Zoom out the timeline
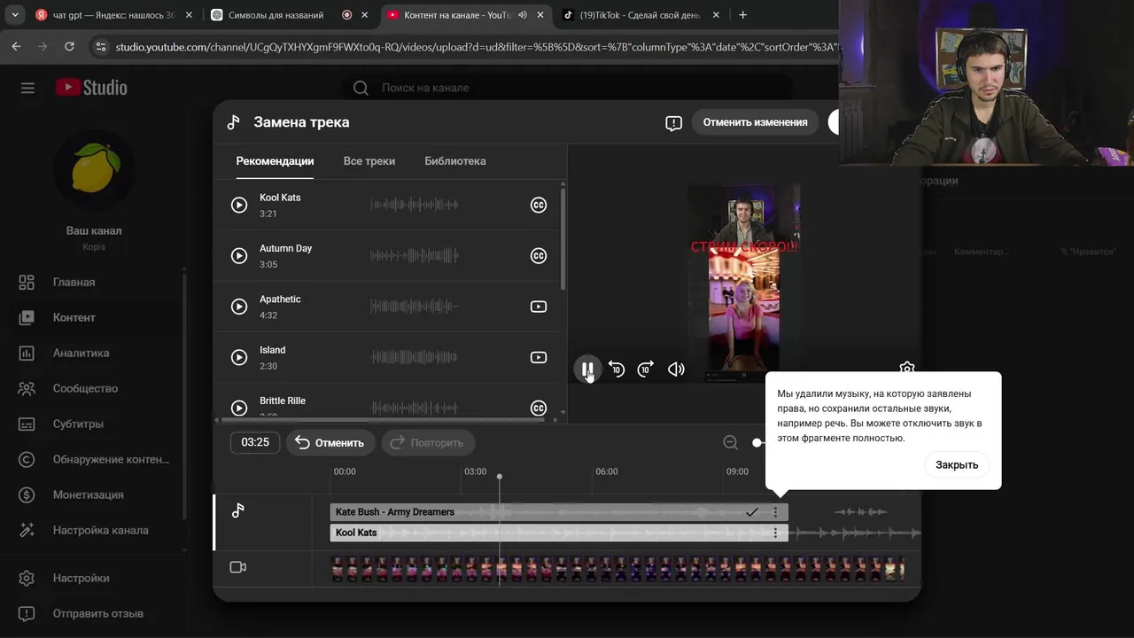The height and width of the screenshot is (638, 1134). (x=730, y=442)
